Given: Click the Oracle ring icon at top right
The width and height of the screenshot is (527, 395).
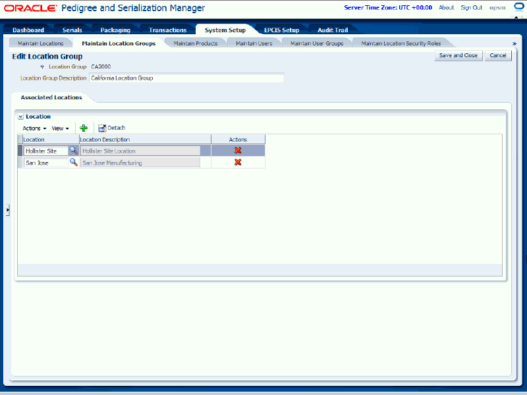Looking at the screenshot, I should click(x=520, y=7).
